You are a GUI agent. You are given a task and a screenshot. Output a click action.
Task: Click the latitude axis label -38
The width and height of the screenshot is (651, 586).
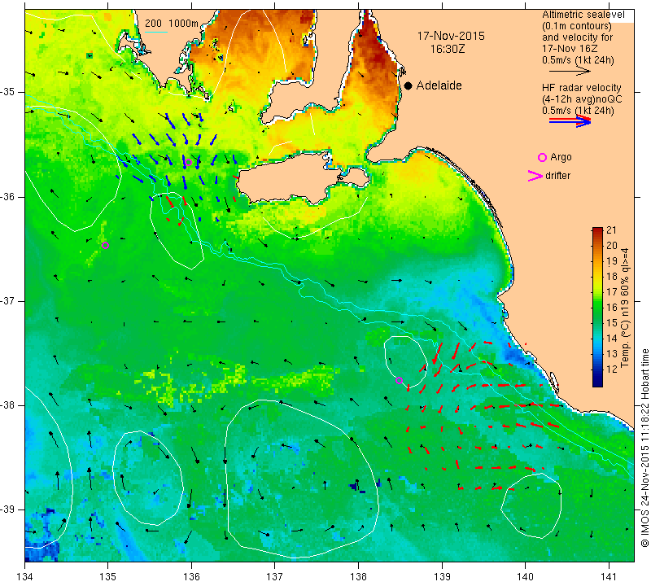click(8, 405)
